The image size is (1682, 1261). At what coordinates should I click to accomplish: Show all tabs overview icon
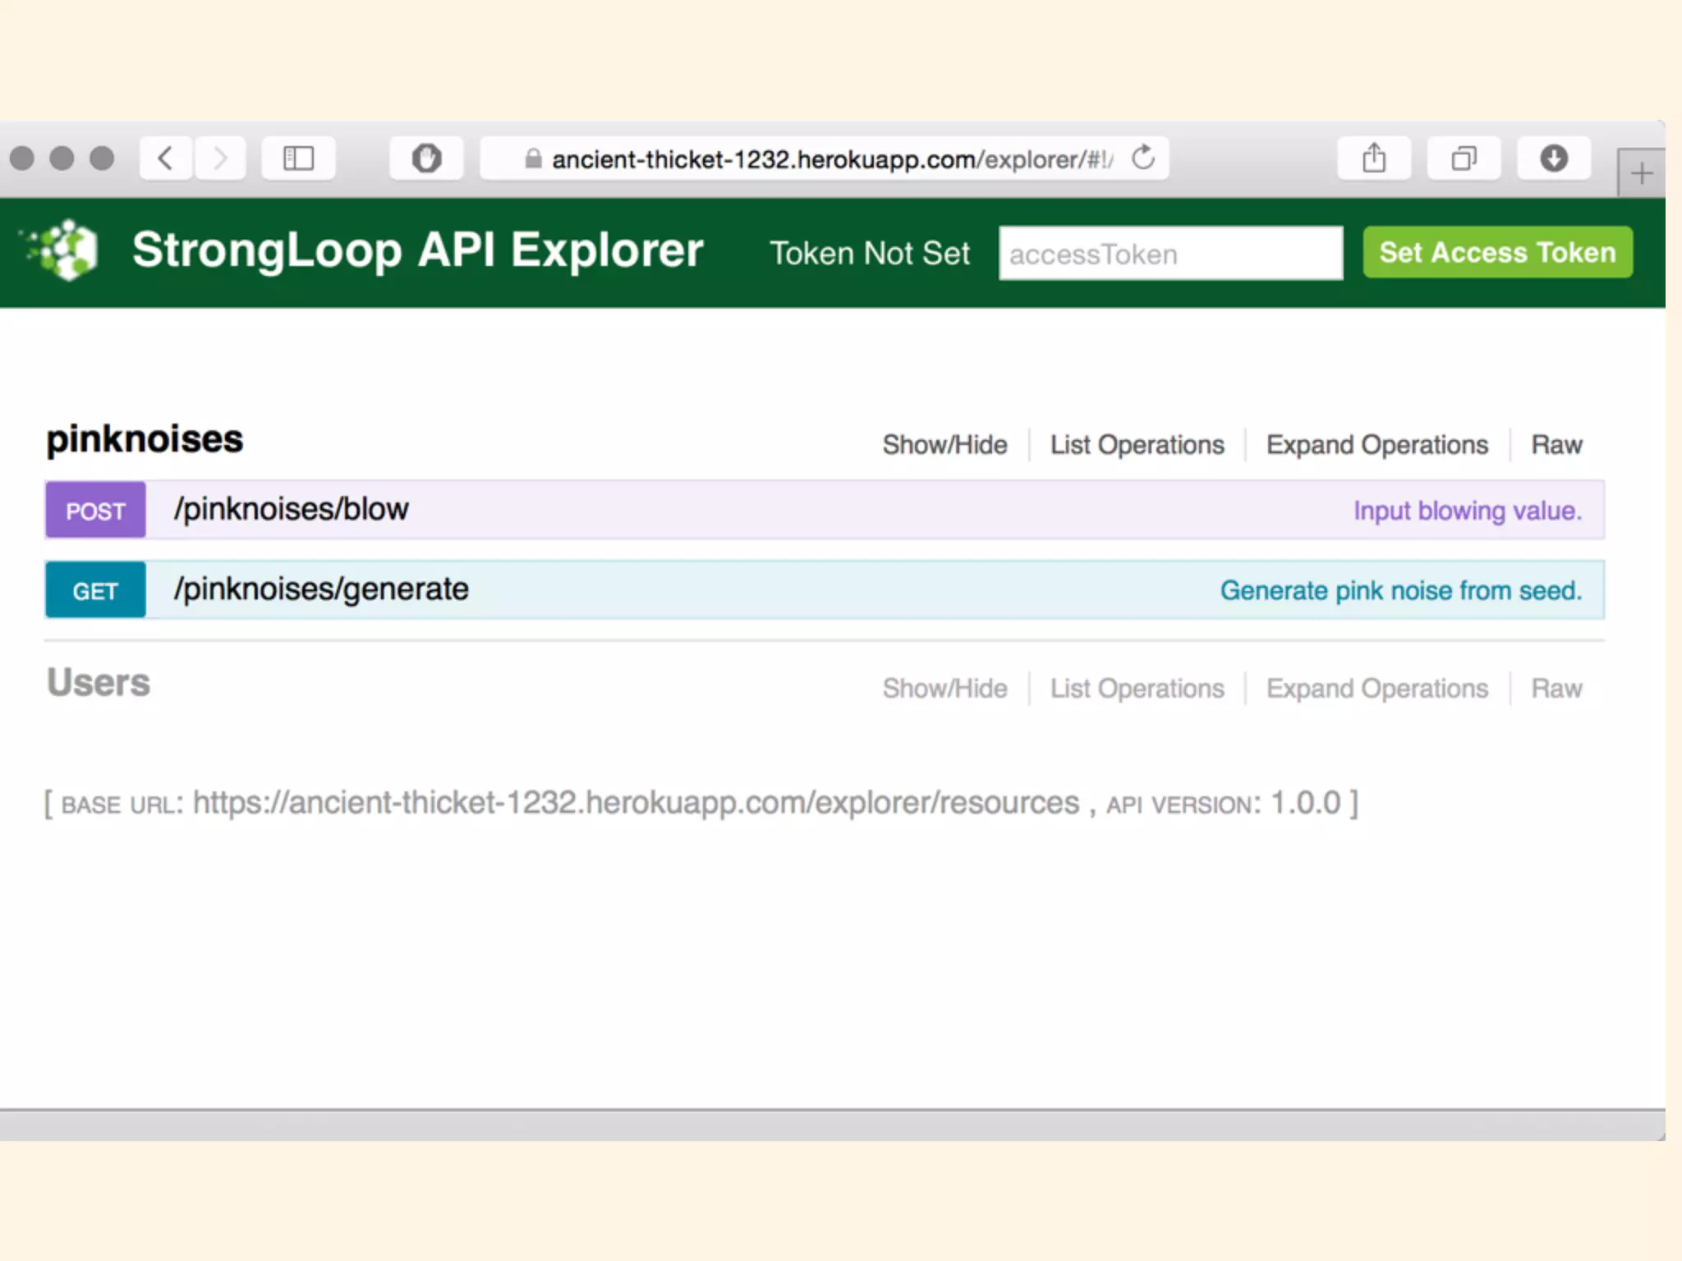(1464, 158)
